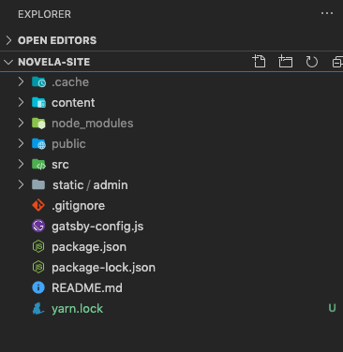Screen dimensions: 343x352
Task: Expand the content folder chevron
Action: (21, 102)
